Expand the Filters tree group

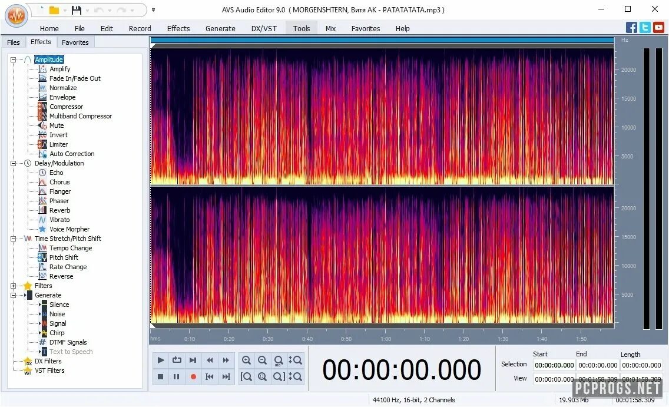(x=13, y=286)
